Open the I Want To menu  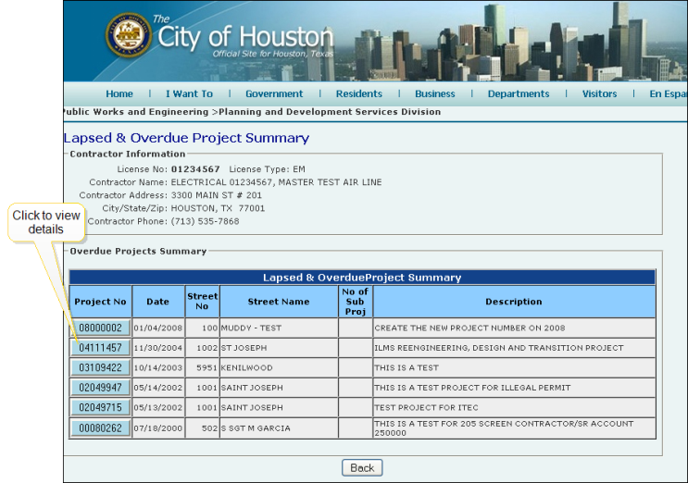189,93
